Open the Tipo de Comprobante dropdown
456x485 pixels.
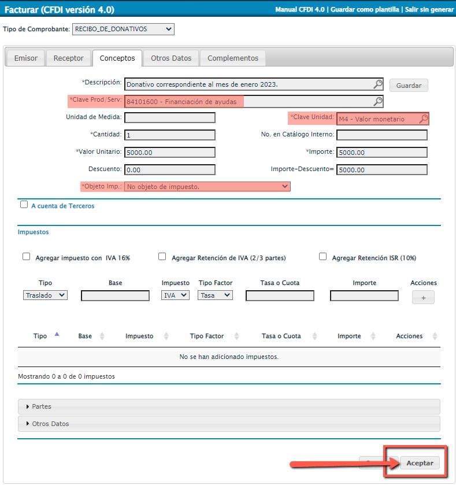click(x=123, y=29)
